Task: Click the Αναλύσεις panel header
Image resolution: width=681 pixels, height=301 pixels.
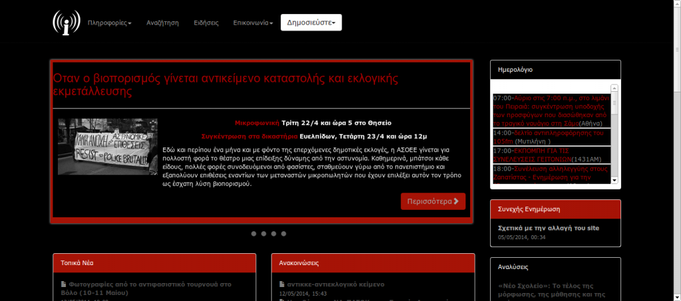Action: (x=555, y=267)
